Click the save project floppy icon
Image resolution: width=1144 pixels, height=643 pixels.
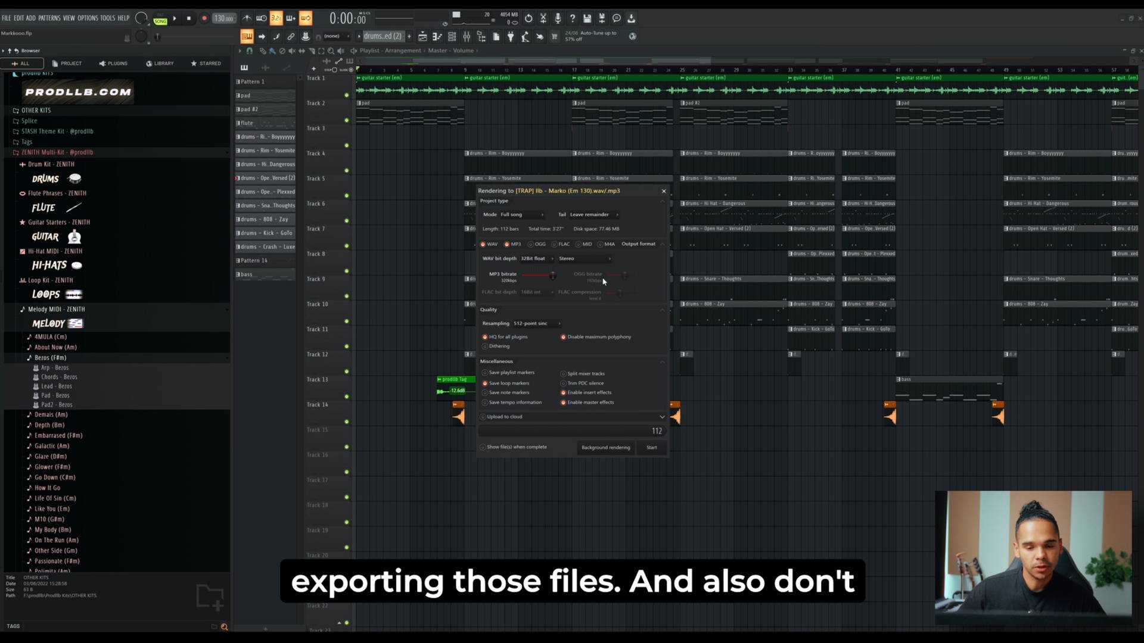pyautogui.click(x=587, y=18)
